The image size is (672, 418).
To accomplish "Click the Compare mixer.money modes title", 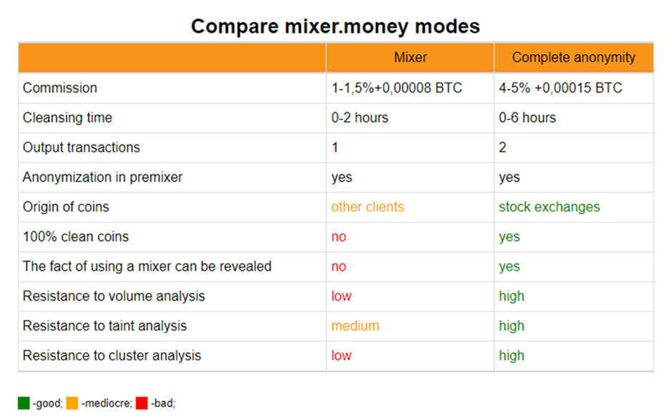I will (335, 26).
